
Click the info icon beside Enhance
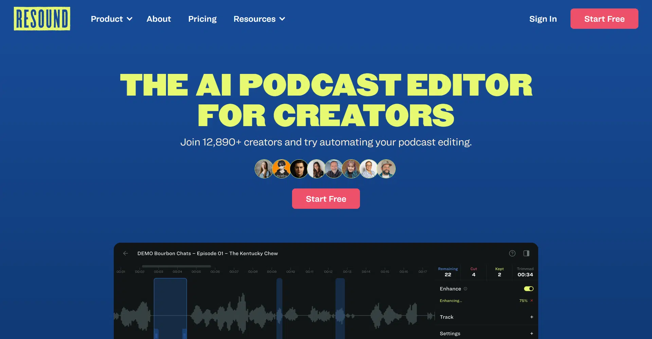466,289
